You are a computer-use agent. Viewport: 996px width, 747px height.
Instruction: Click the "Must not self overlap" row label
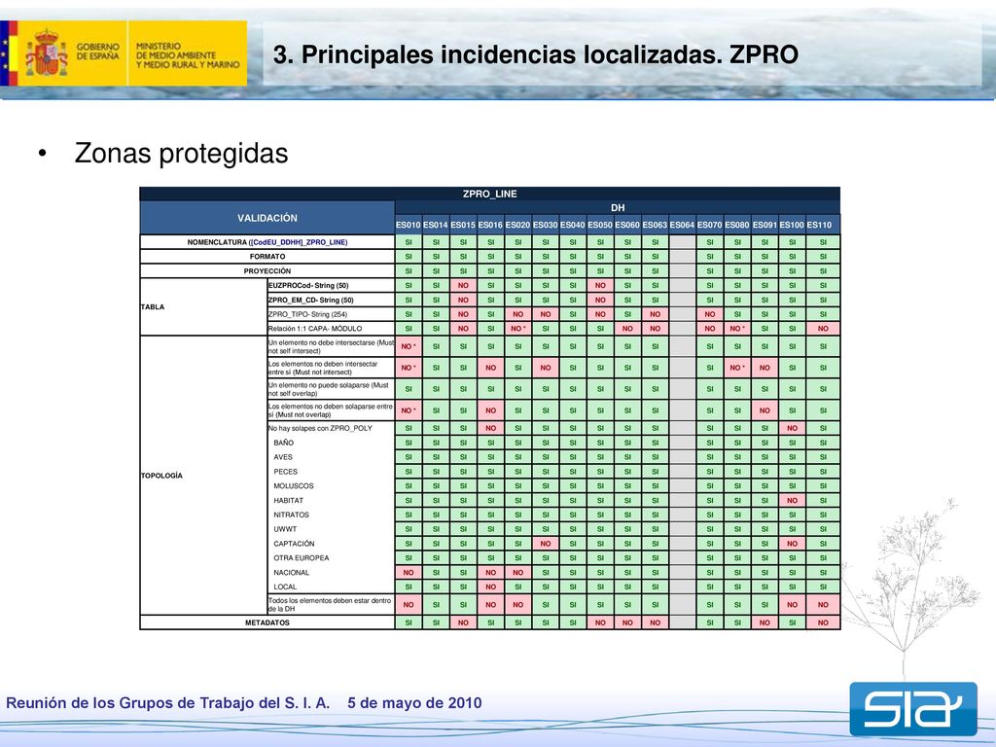331,389
